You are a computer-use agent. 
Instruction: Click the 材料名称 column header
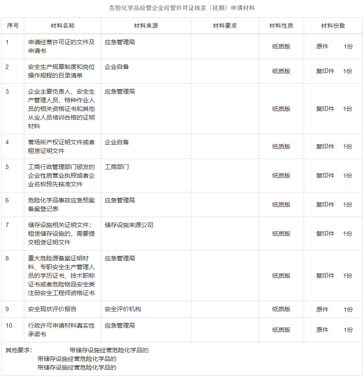coord(62,26)
